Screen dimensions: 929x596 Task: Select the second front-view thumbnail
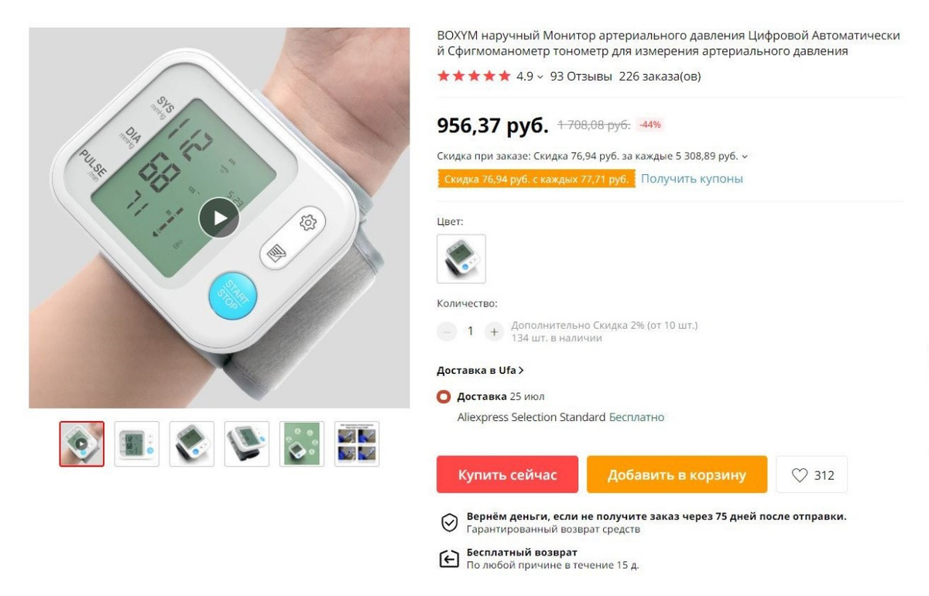tap(137, 444)
